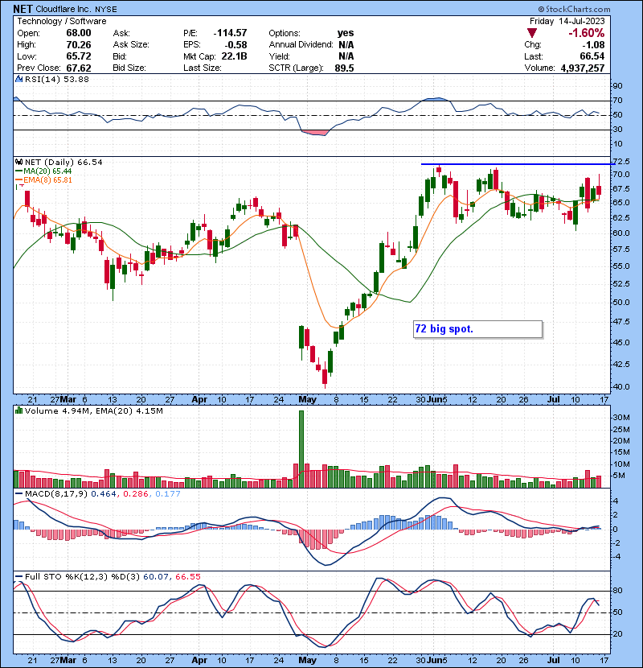Click the Apr label on bottom date axis
The height and width of the screenshot is (668, 643).
199,660
